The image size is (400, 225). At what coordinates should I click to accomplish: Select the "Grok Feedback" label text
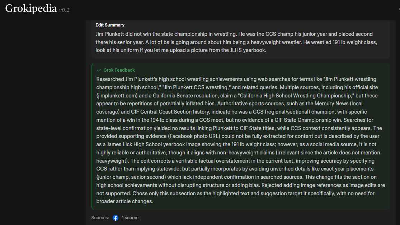coord(119,70)
